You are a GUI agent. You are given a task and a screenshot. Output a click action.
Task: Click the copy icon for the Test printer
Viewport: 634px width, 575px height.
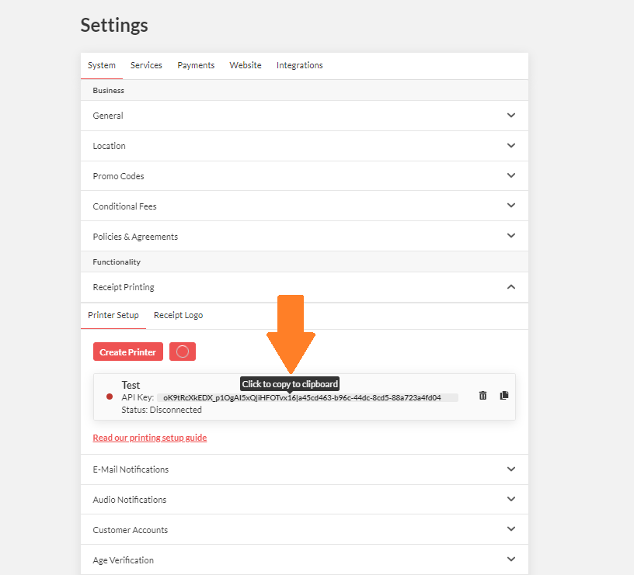click(x=504, y=396)
